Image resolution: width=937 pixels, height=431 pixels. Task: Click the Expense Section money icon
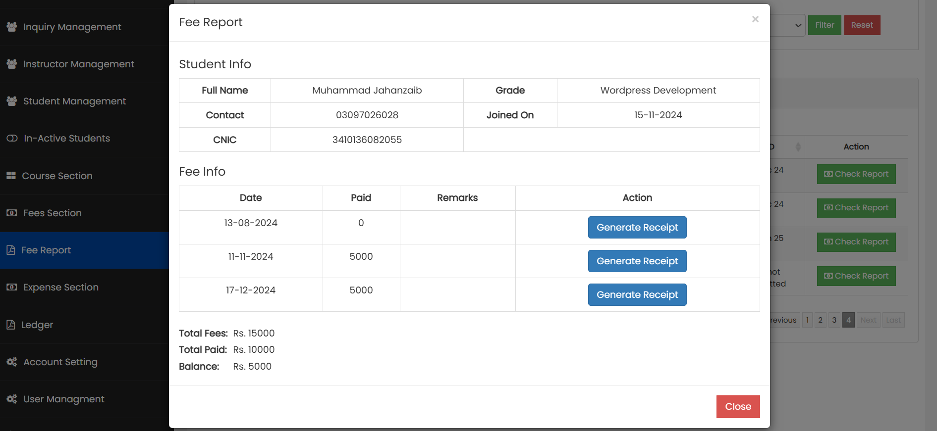pyautogui.click(x=12, y=287)
